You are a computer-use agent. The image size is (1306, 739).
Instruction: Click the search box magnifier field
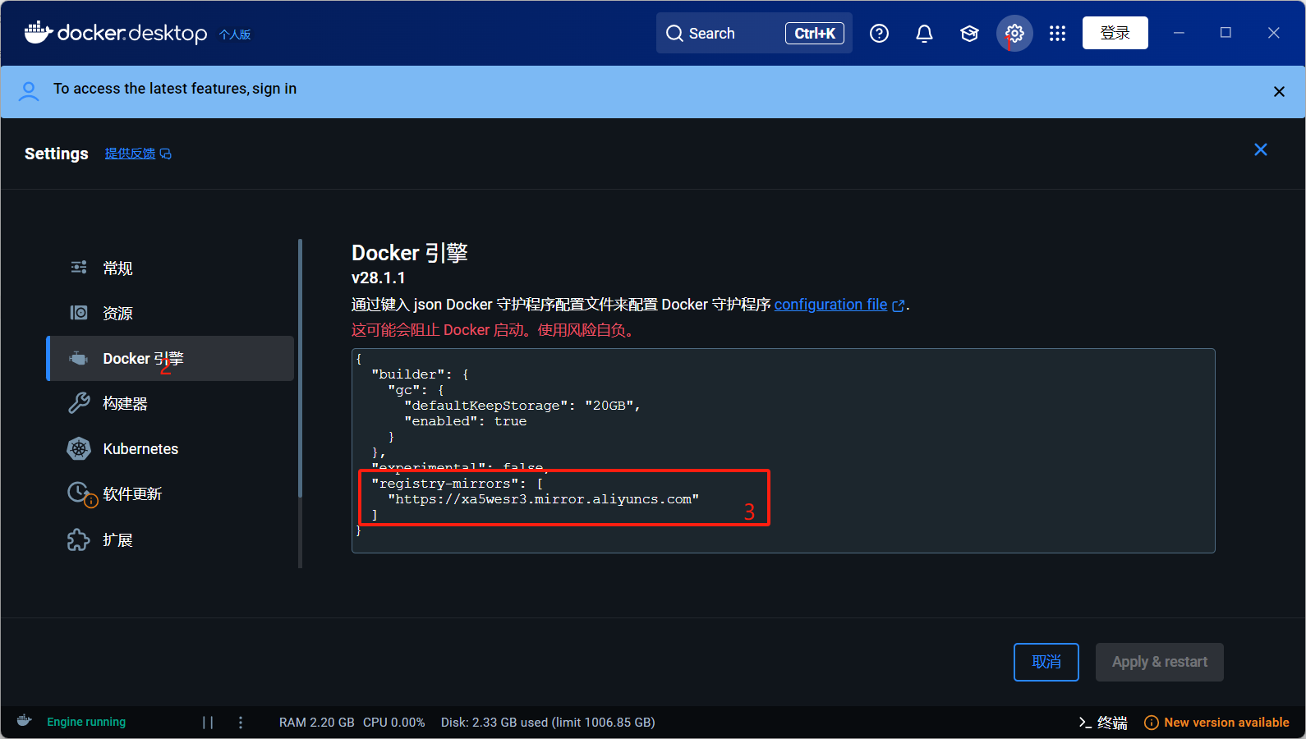click(x=754, y=33)
